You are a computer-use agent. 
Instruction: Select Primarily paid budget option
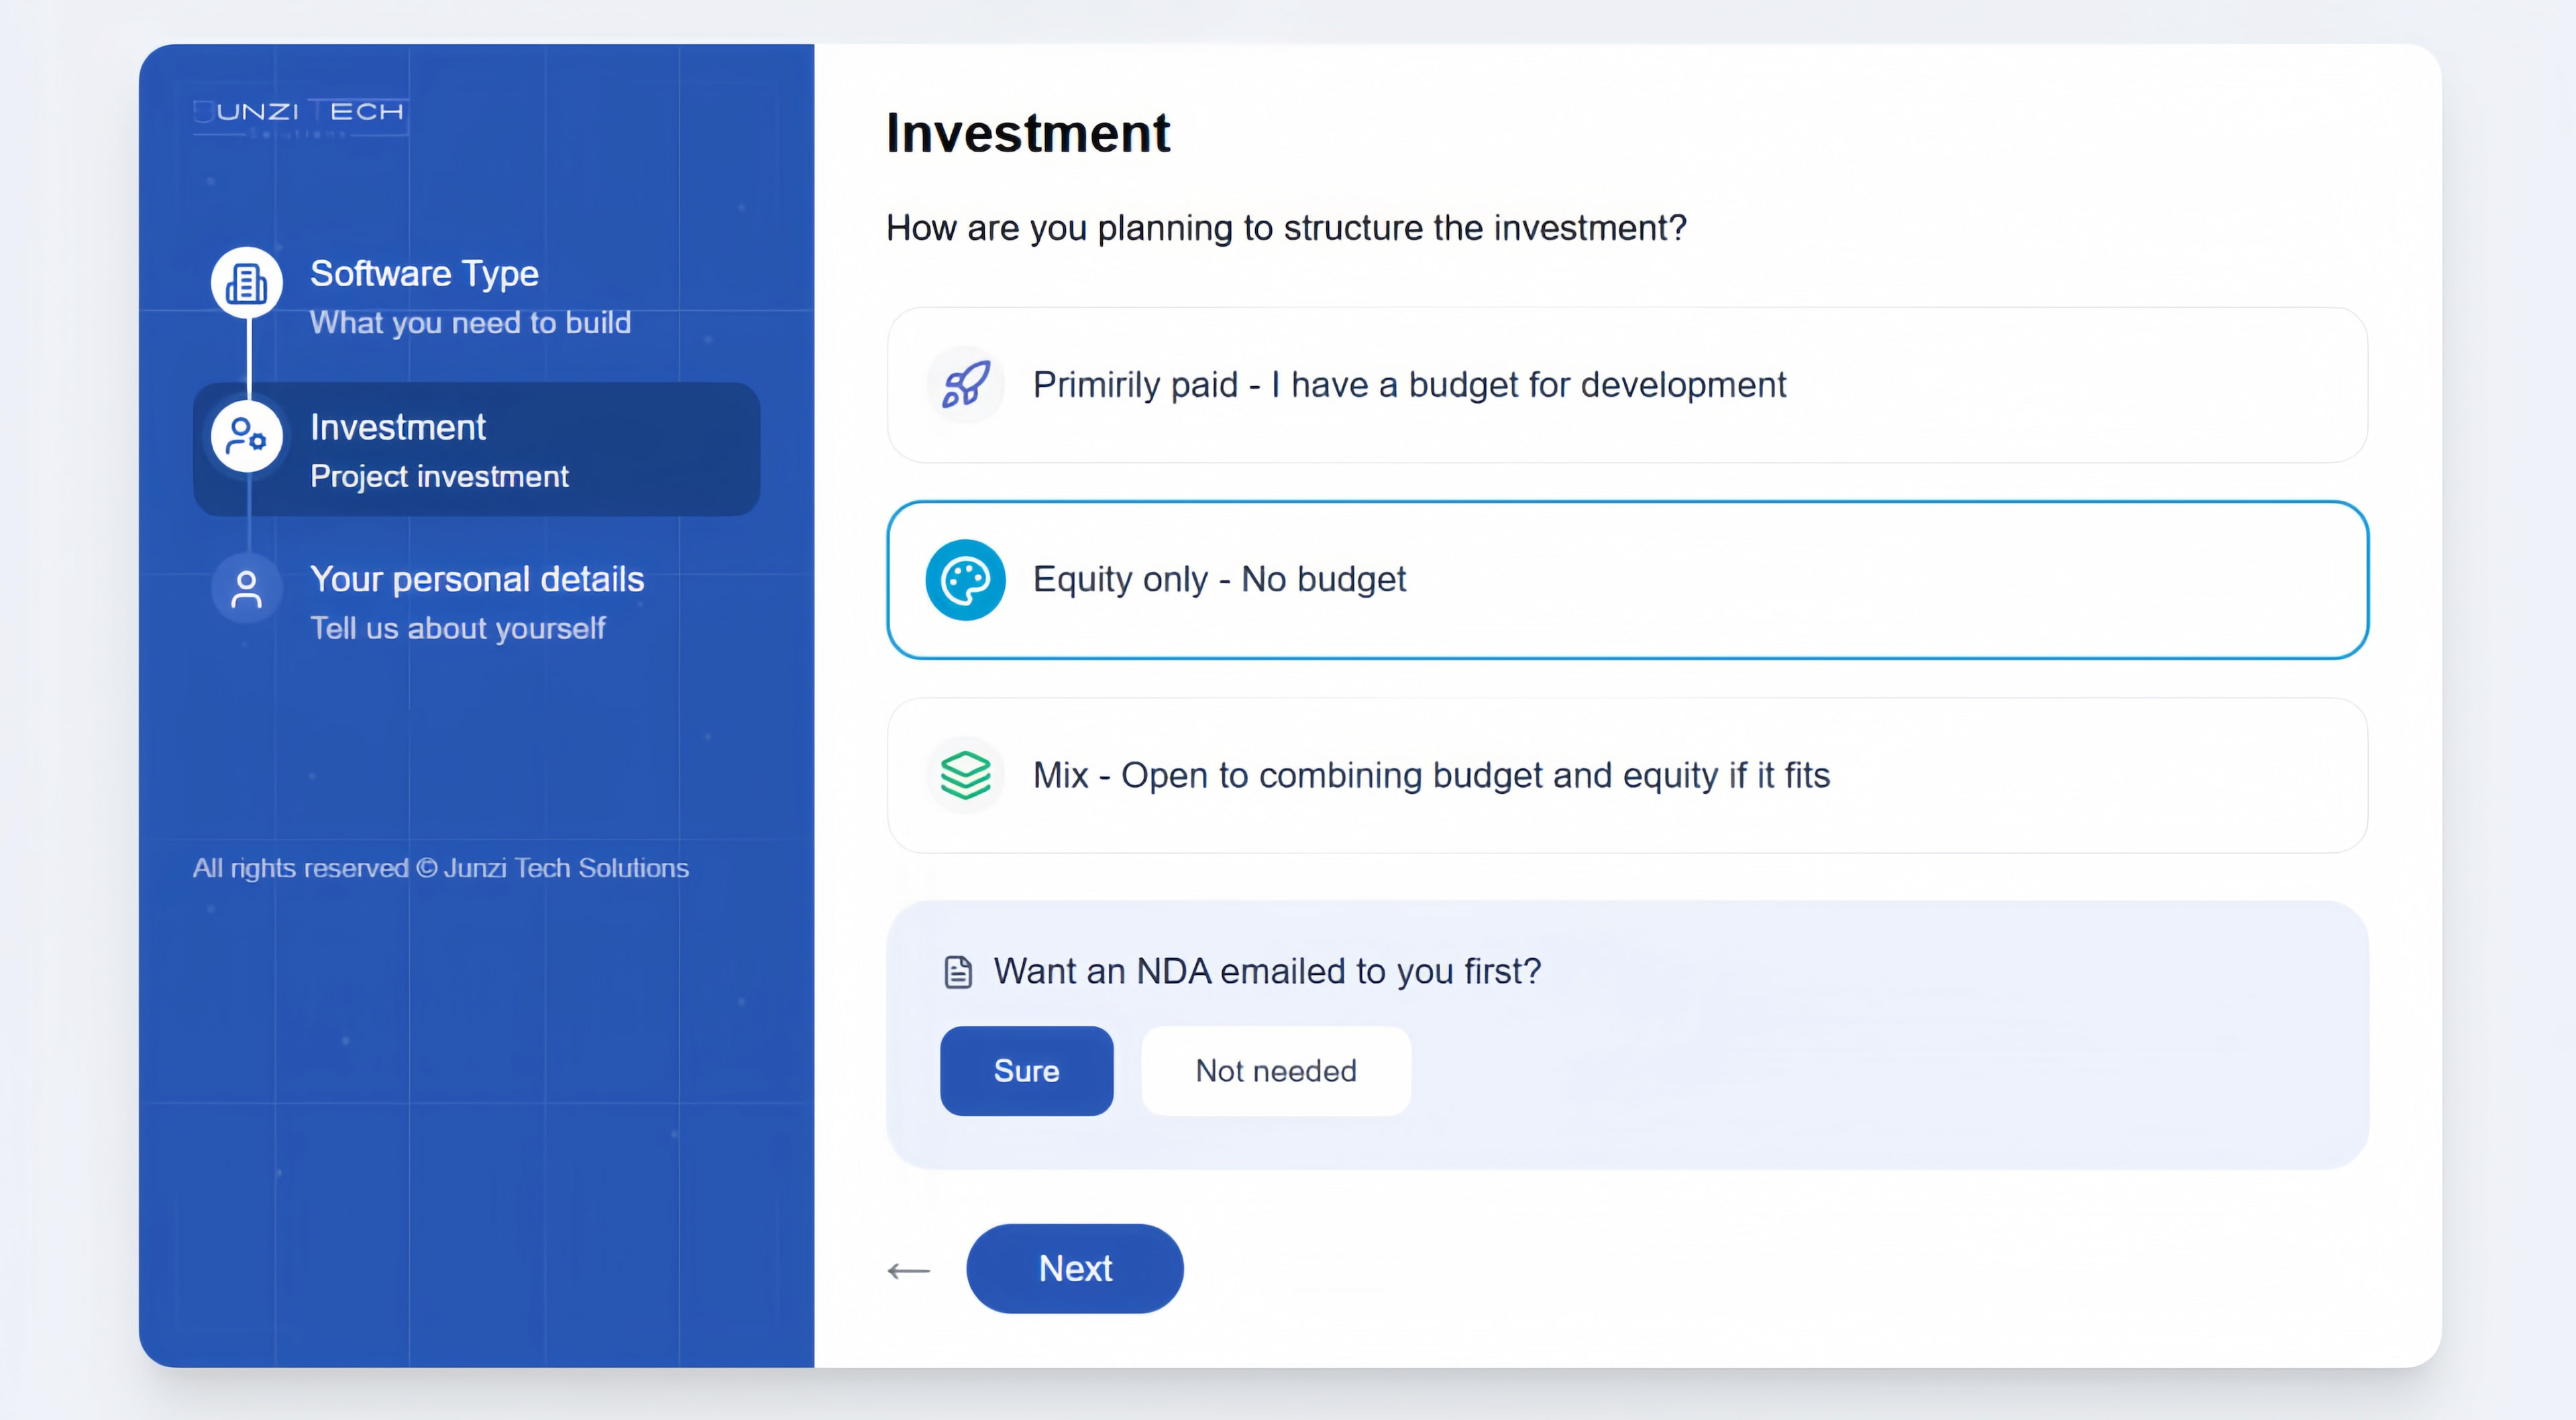1626,385
